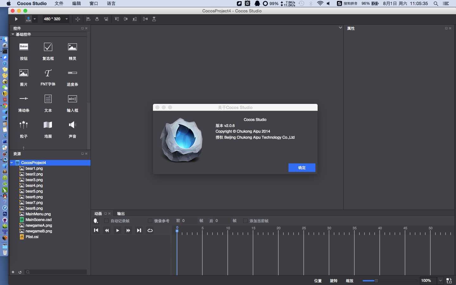The image size is (456, 285).
Task: Align selected widgets to top edge
Action: (117, 19)
